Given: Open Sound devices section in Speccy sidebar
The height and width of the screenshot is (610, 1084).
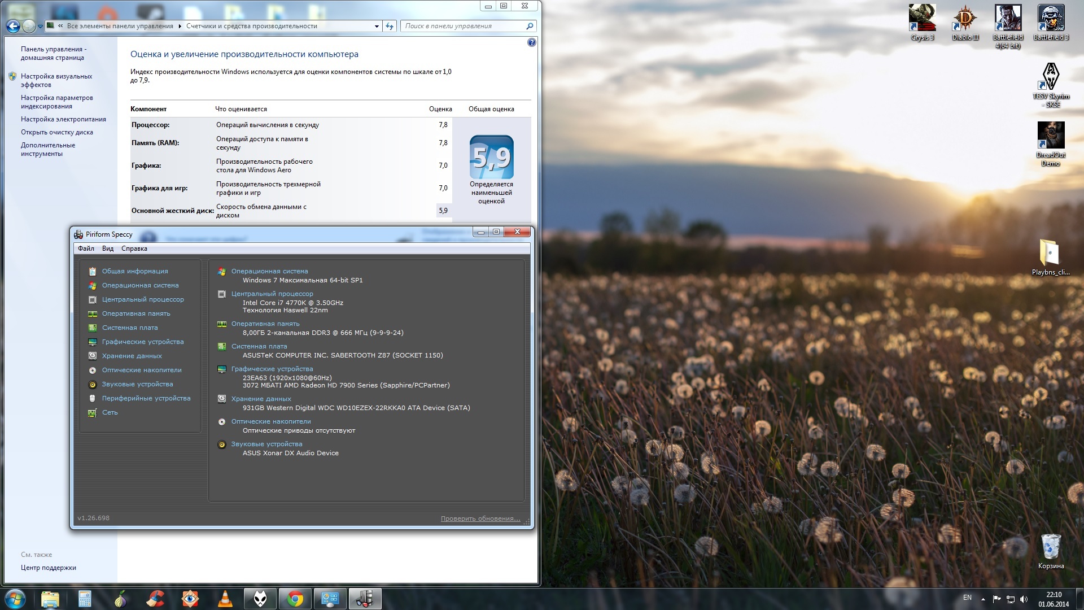Looking at the screenshot, I should pyautogui.click(x=137, y=384).
